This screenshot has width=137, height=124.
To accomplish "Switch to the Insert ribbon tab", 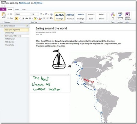I will coord(17,9).
